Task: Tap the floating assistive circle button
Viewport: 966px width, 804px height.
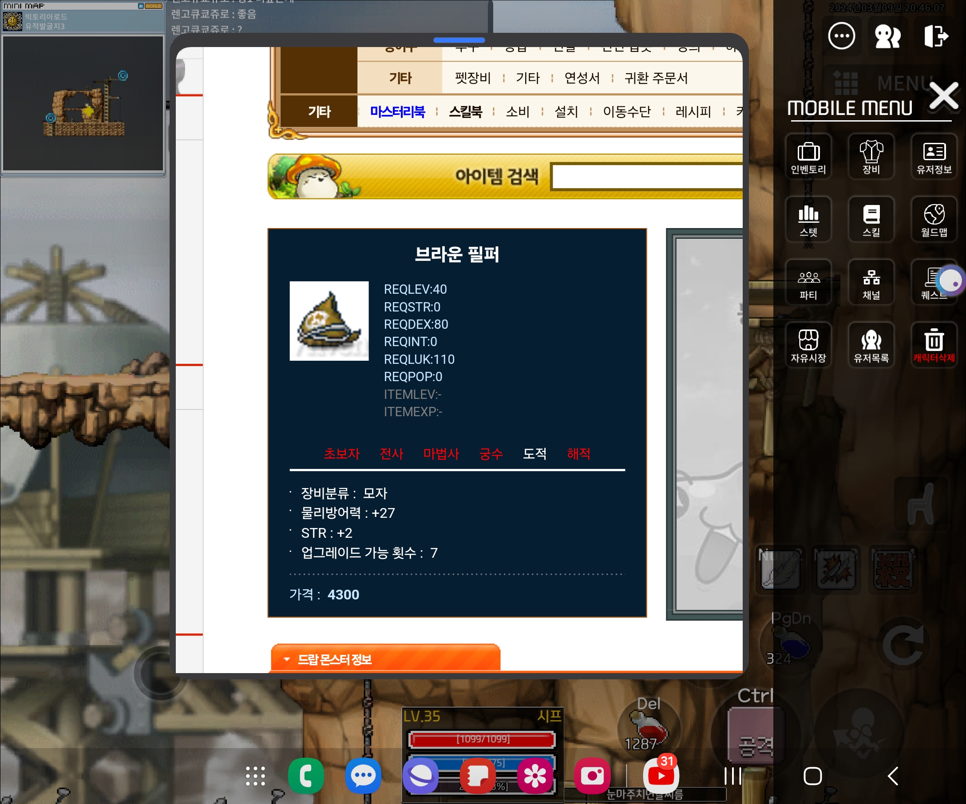Action: tap(951, 281)
